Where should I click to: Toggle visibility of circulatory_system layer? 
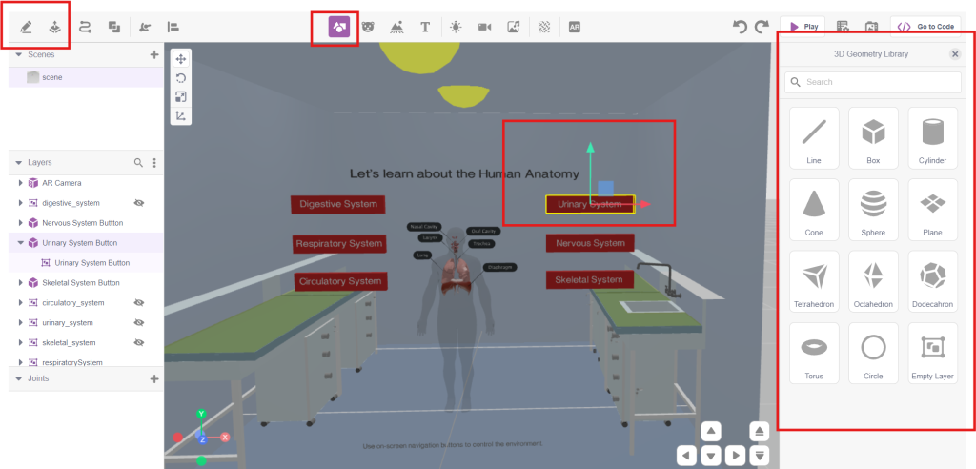[139, 302]
